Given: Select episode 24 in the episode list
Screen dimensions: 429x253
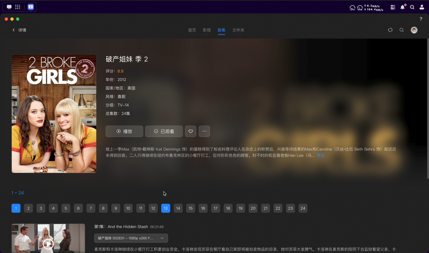Looking at the screenshot, I should [303, 208].
